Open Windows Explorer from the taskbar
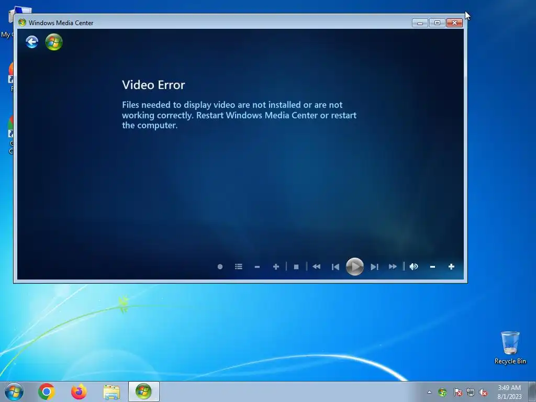 pyautogui.click(x=111, y=392)
